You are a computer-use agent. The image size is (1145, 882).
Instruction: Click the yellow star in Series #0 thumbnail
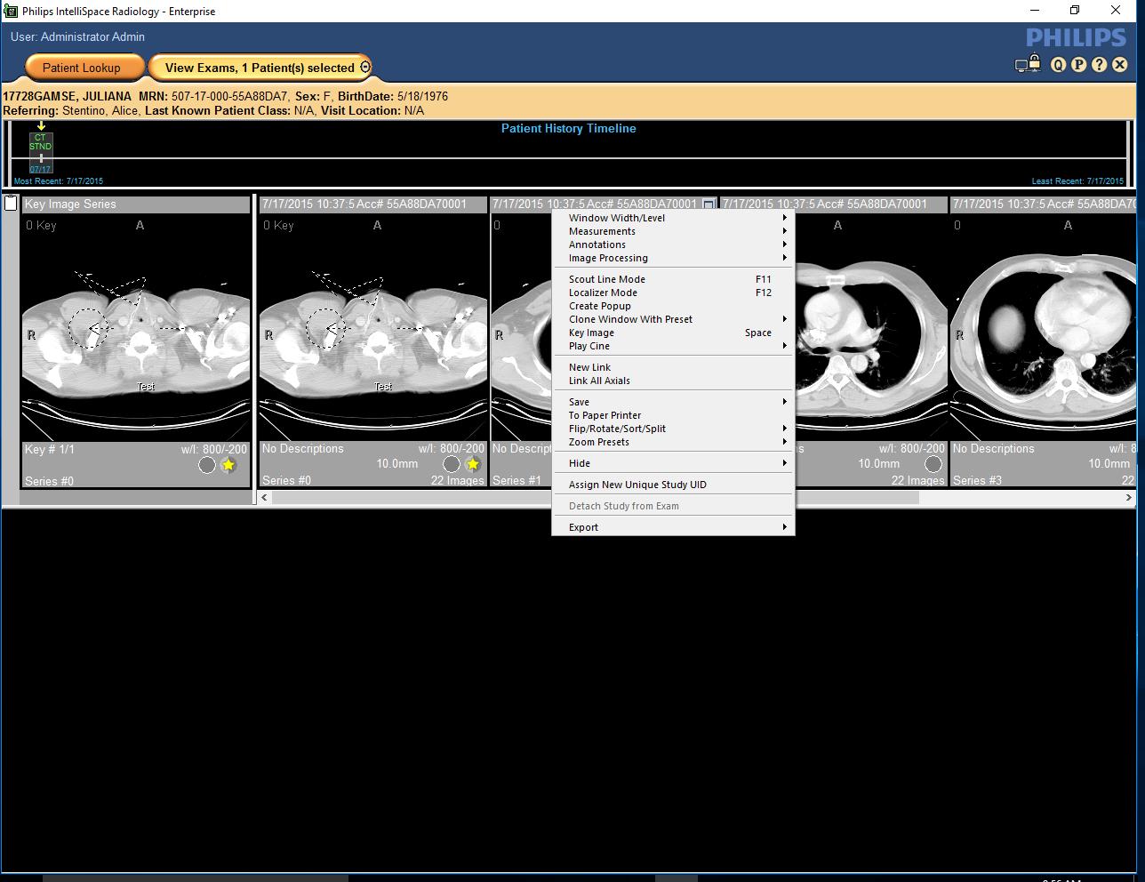(473, 464)
